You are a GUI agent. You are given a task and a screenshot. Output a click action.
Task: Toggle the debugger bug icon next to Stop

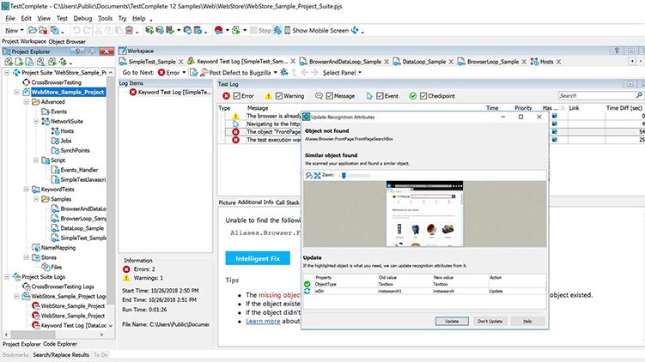[x=277, y=30]
